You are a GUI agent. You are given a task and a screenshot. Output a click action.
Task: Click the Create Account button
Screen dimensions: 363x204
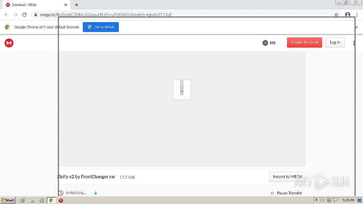pyautogui.click(x=305, y=42)
